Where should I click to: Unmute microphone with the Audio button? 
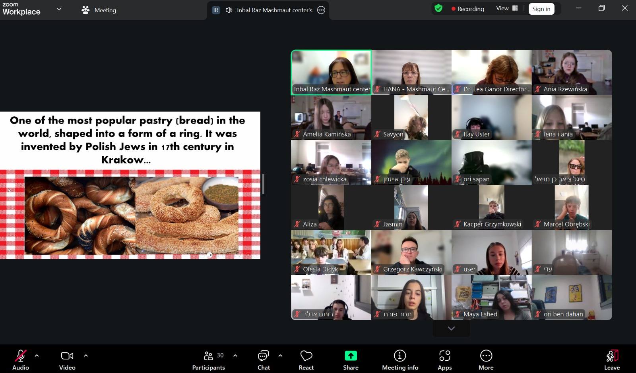(21, 360)
